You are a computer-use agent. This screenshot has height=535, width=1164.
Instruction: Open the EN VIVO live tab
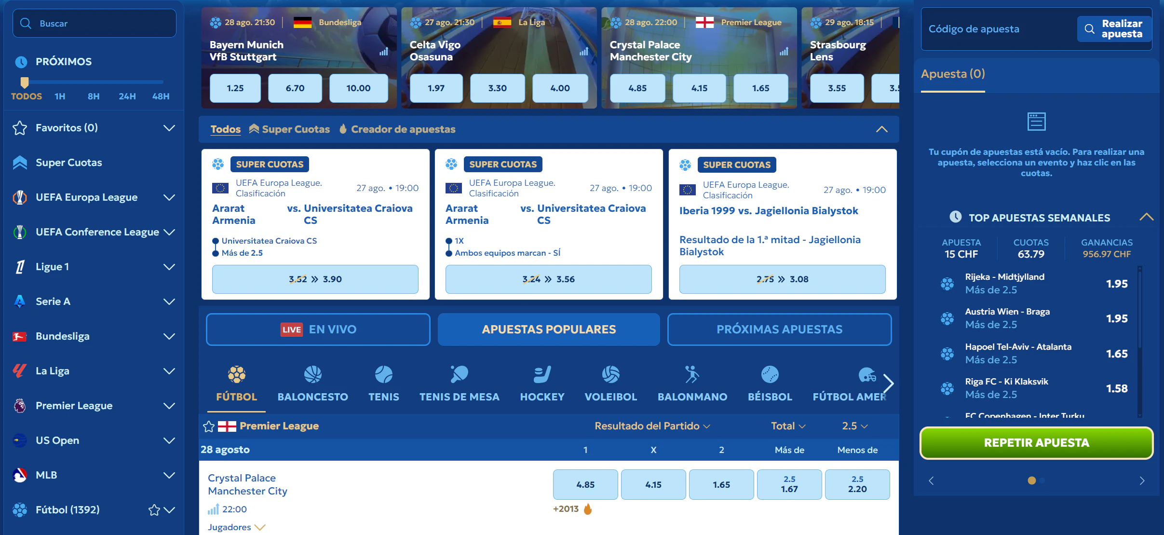(318, 329)
